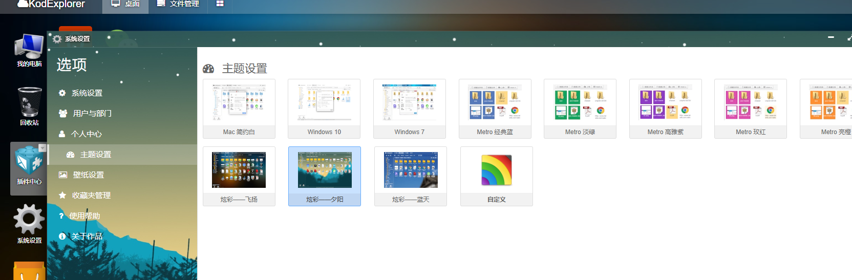Open 收藏夹管理 in sidebar
This screenshot has height=280, width=852.
[x=122, y=196]
